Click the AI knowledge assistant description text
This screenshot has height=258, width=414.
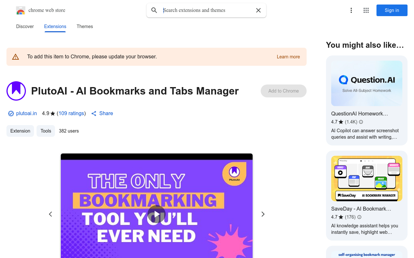click(x=365, y=229)
